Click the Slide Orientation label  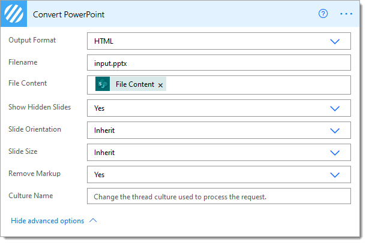pyautogui.click(x=35, y=129)
